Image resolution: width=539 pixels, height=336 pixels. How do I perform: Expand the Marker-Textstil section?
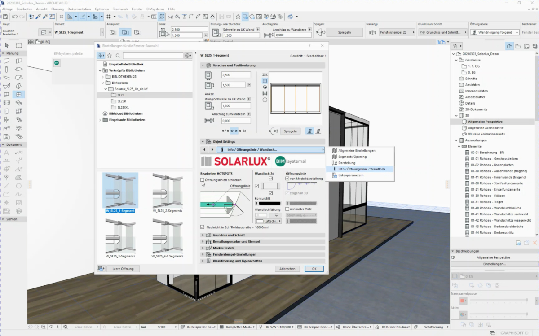(203, 248)
